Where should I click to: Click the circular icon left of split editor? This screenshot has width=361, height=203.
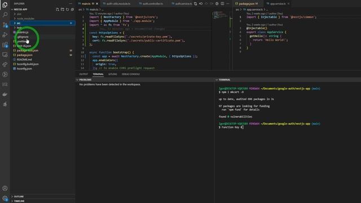point(217,4)
